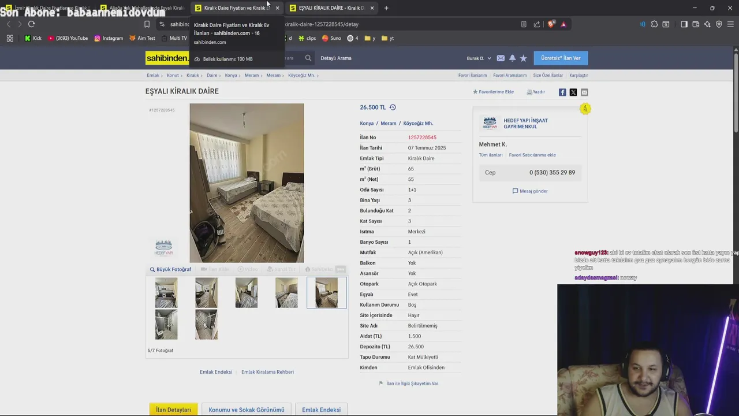Open favorites star icon in site header
Image resolution: width=739 pixels, height=416 pixels.
523,58
